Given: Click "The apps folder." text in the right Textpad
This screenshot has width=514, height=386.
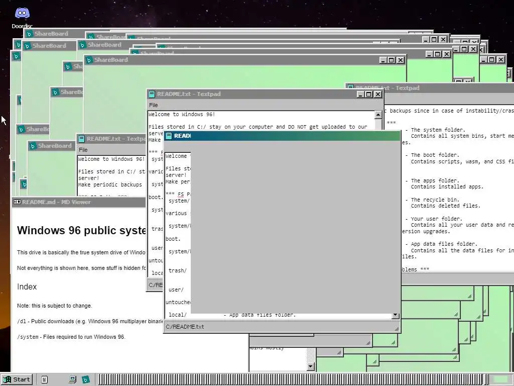Looking at the screenshot, I should pyautogui.click(x=435, y=180).
